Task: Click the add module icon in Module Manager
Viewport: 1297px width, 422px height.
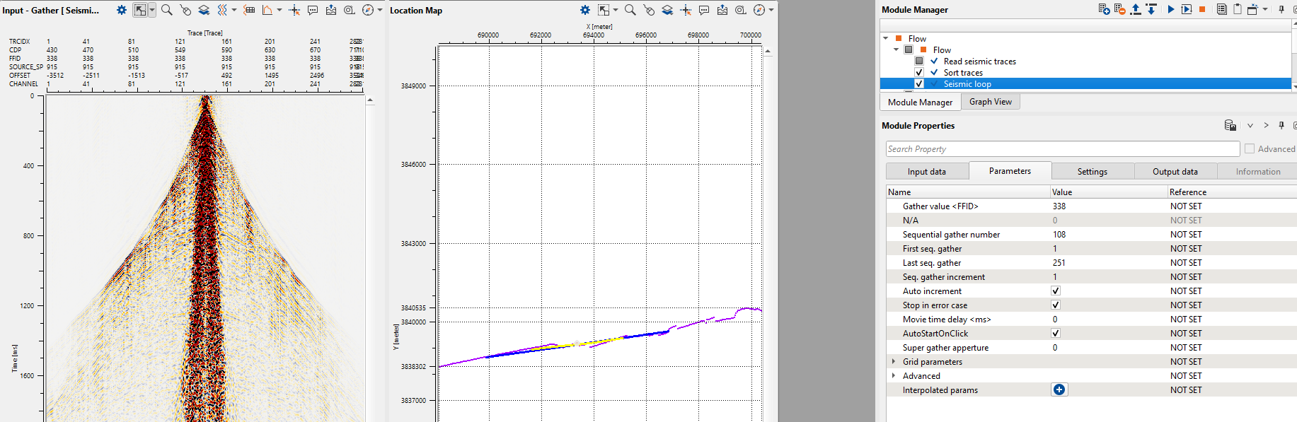Action: 1104,9
